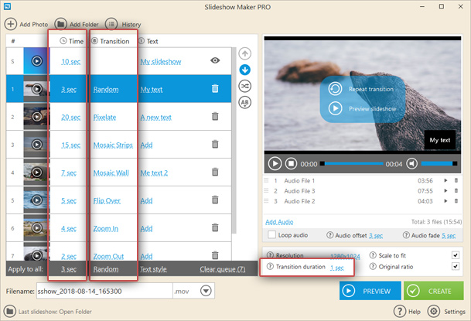Click the green CREATE button
The width and height of the screenshot is (471, 321).
coord(433,291)
